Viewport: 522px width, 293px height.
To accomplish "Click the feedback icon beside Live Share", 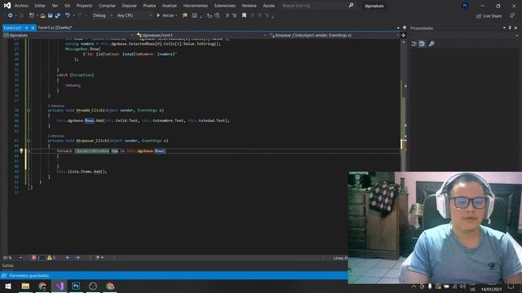I will tap(512, 16).
